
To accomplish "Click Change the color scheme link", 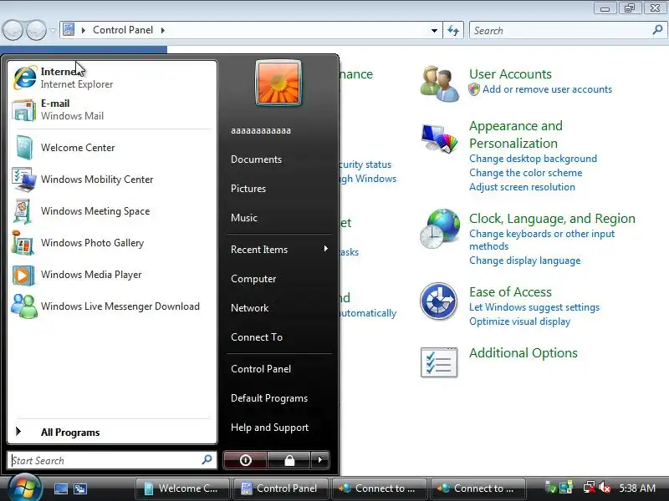I will point(526,173).
